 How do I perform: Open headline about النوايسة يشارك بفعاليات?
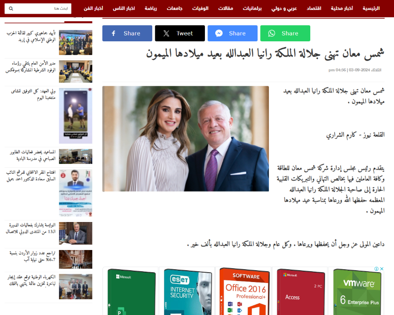pos(31,228)
